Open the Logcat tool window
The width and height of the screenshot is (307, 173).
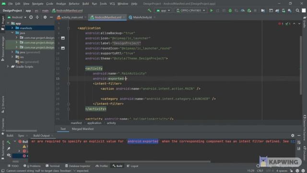132,166
